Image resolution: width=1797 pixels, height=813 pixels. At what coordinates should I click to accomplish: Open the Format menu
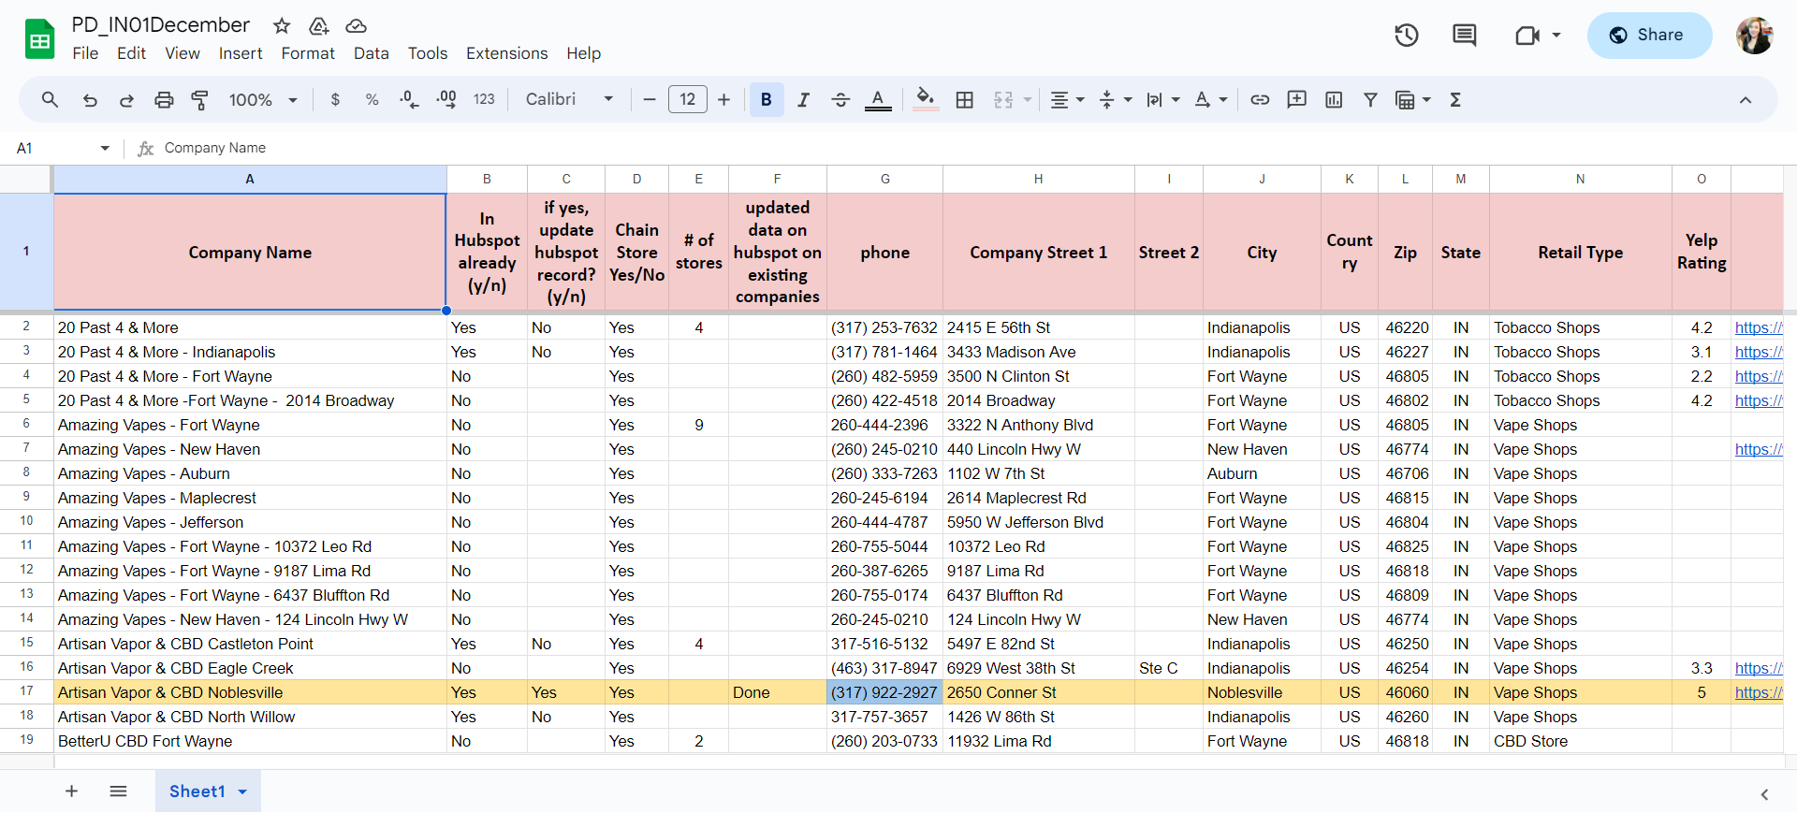coord(308,53)
